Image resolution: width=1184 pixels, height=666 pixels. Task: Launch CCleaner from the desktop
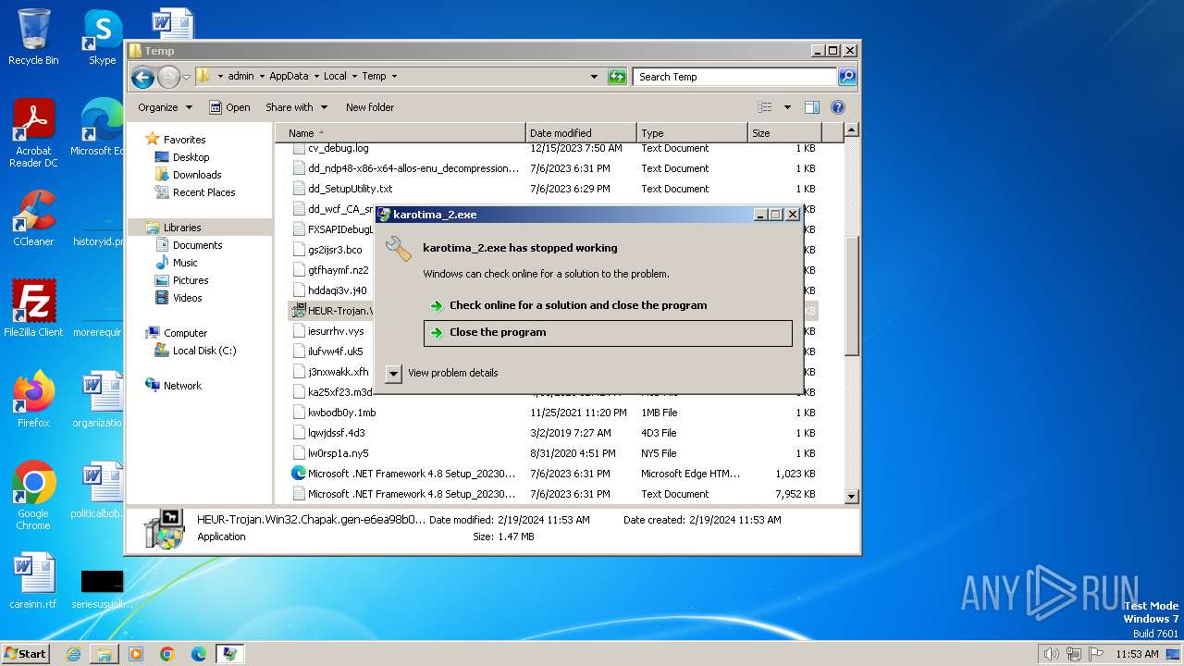point(33,218)
